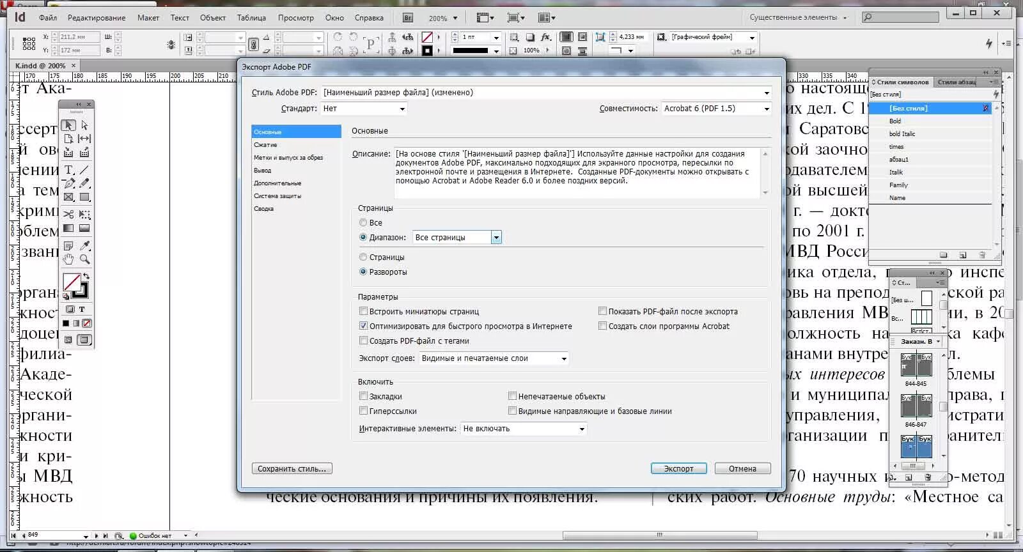Viewport: 1023px width, 552px height.
Task: Enable the 'Гиперссылки' checkbox
Action: click(x=363, y=411)
